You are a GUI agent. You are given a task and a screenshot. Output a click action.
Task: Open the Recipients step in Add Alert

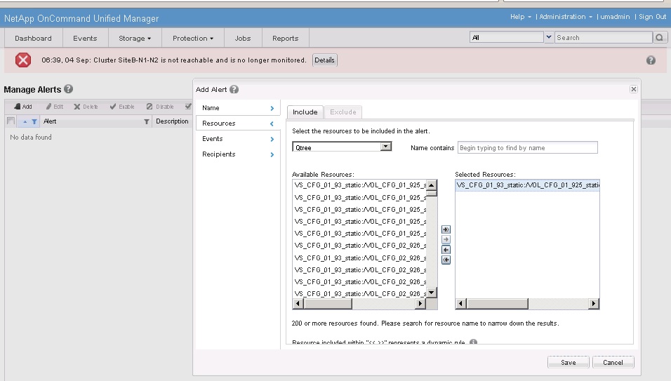point(237,154)
